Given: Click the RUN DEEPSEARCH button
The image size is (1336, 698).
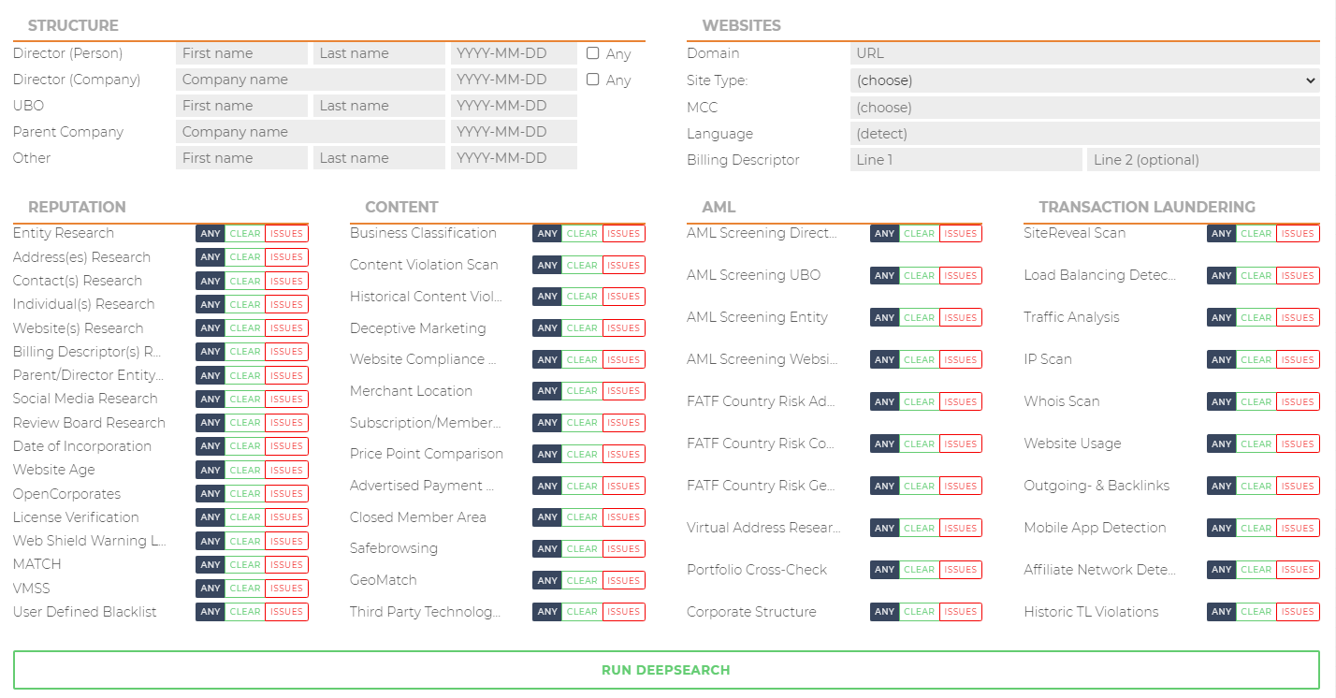Looking at the screenshot, I should (665, 670).
